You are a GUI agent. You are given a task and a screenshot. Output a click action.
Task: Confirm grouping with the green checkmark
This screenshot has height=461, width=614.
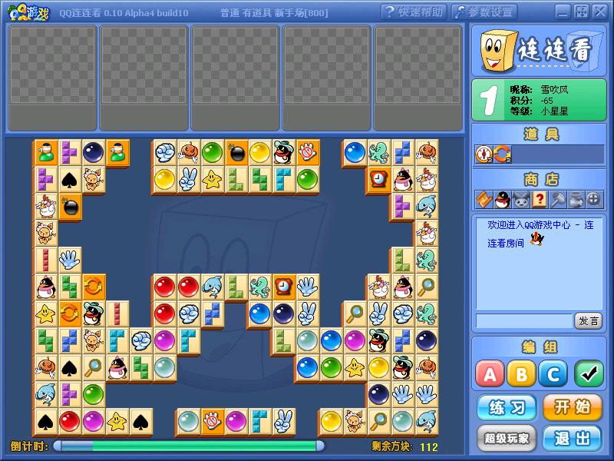click(588, 374)
